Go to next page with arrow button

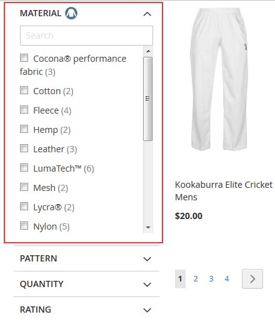tap(252, 279)
